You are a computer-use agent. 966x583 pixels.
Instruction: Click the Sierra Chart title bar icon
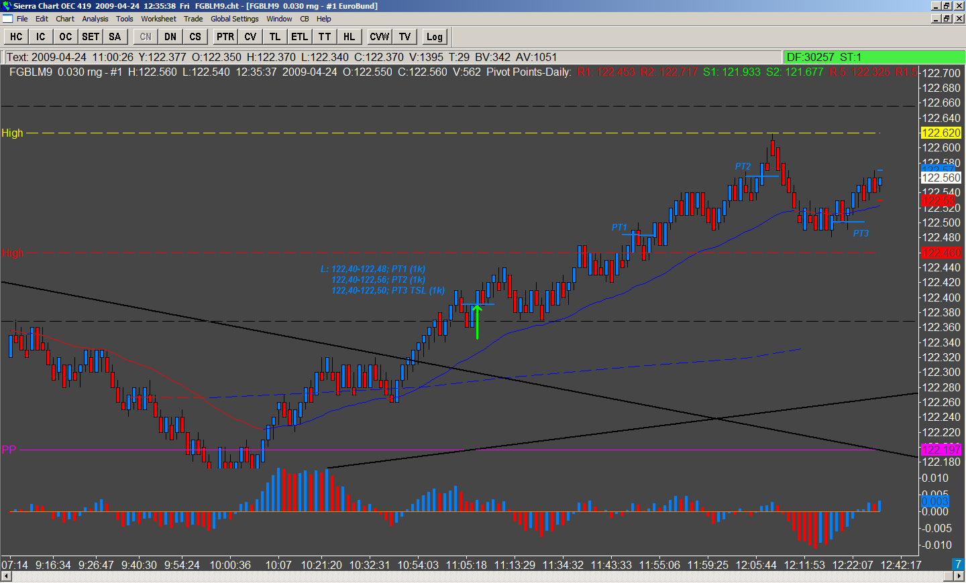click(x=7, y=5)
